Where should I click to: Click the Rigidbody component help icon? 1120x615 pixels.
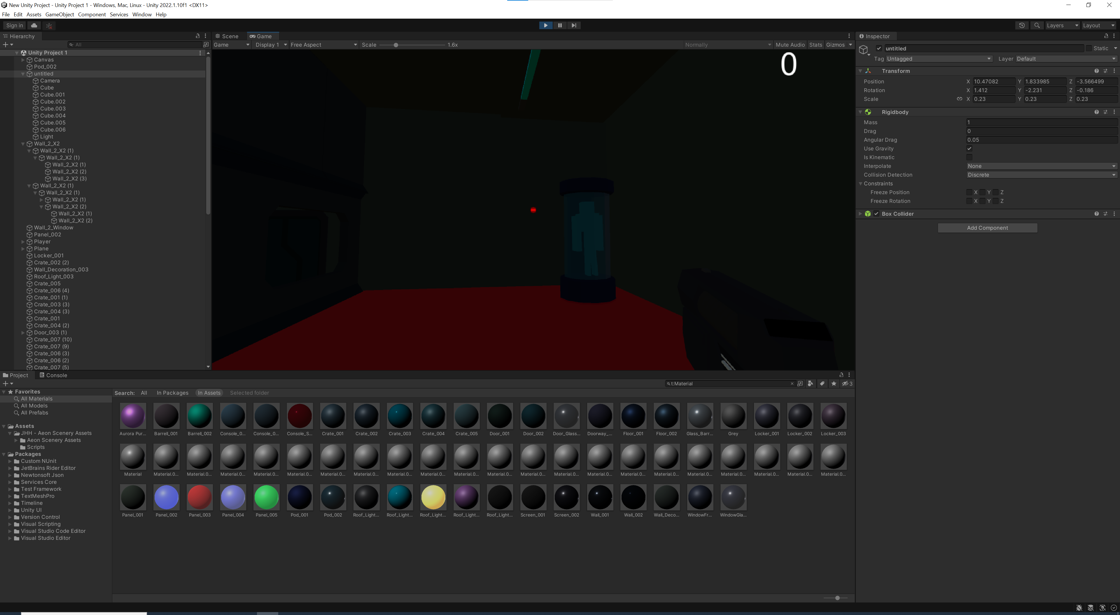[x=1096, y=112]
